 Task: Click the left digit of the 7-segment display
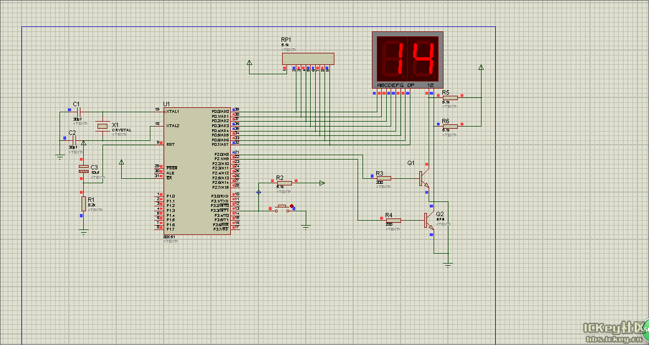tap(391, 58)
